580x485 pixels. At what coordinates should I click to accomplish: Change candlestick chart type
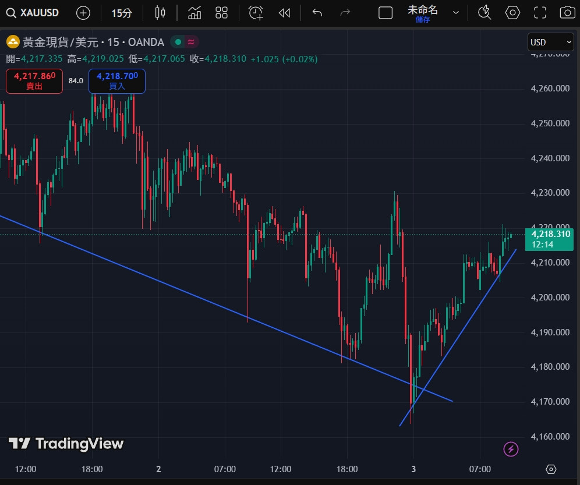(x=160, y=13)
